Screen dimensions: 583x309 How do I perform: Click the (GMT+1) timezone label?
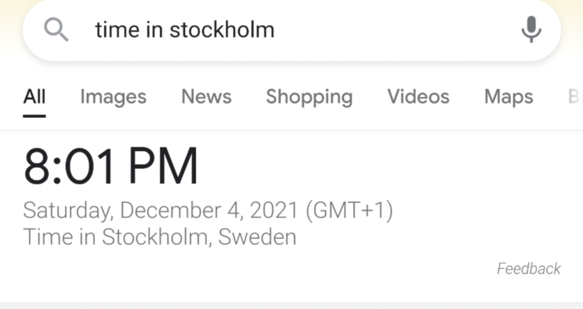[349, 210]
